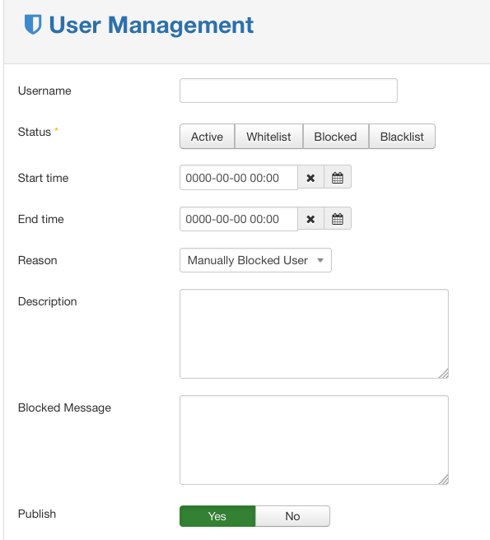Open the Start time calendar picker

(x=338, y=178)
